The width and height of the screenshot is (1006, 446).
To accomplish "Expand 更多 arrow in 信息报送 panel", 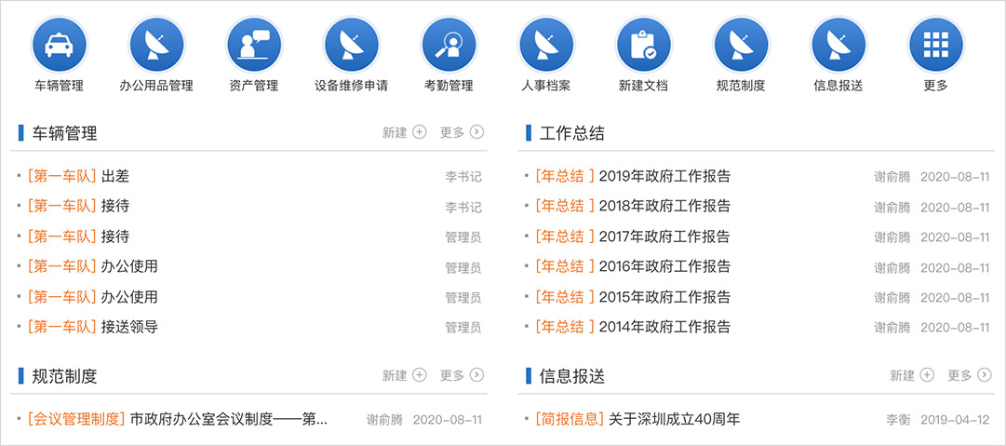I will click(x=984, y=375).
